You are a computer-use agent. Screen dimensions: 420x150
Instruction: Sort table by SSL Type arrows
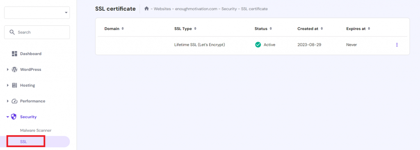click(x=195, y=29)
